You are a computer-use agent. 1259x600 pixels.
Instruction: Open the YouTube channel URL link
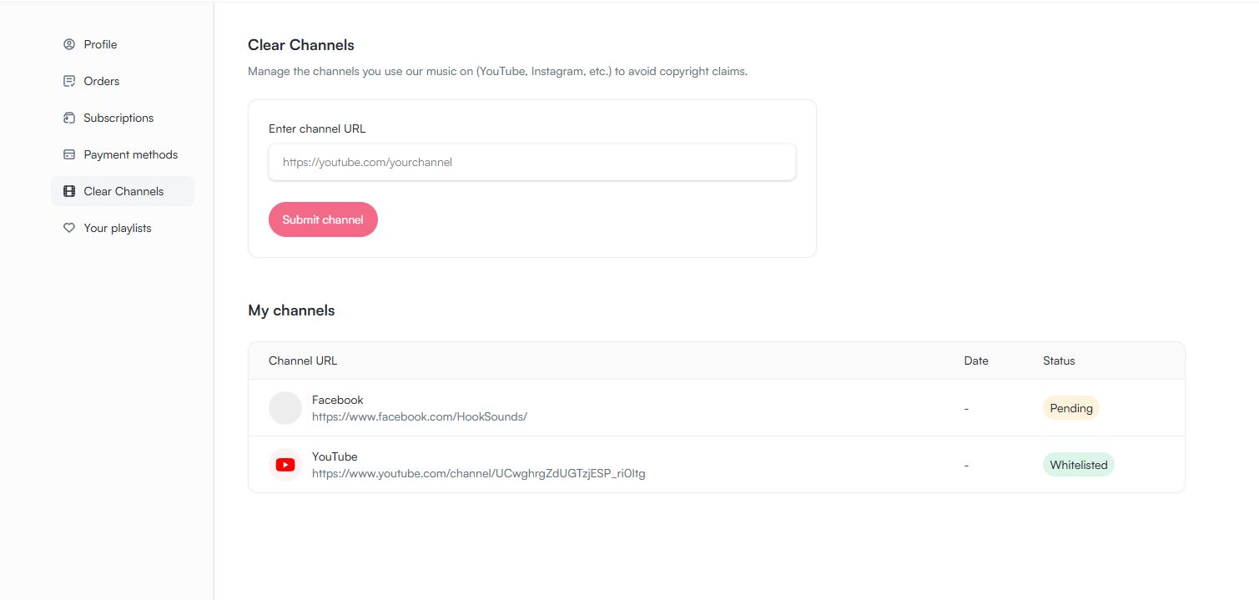478,473
